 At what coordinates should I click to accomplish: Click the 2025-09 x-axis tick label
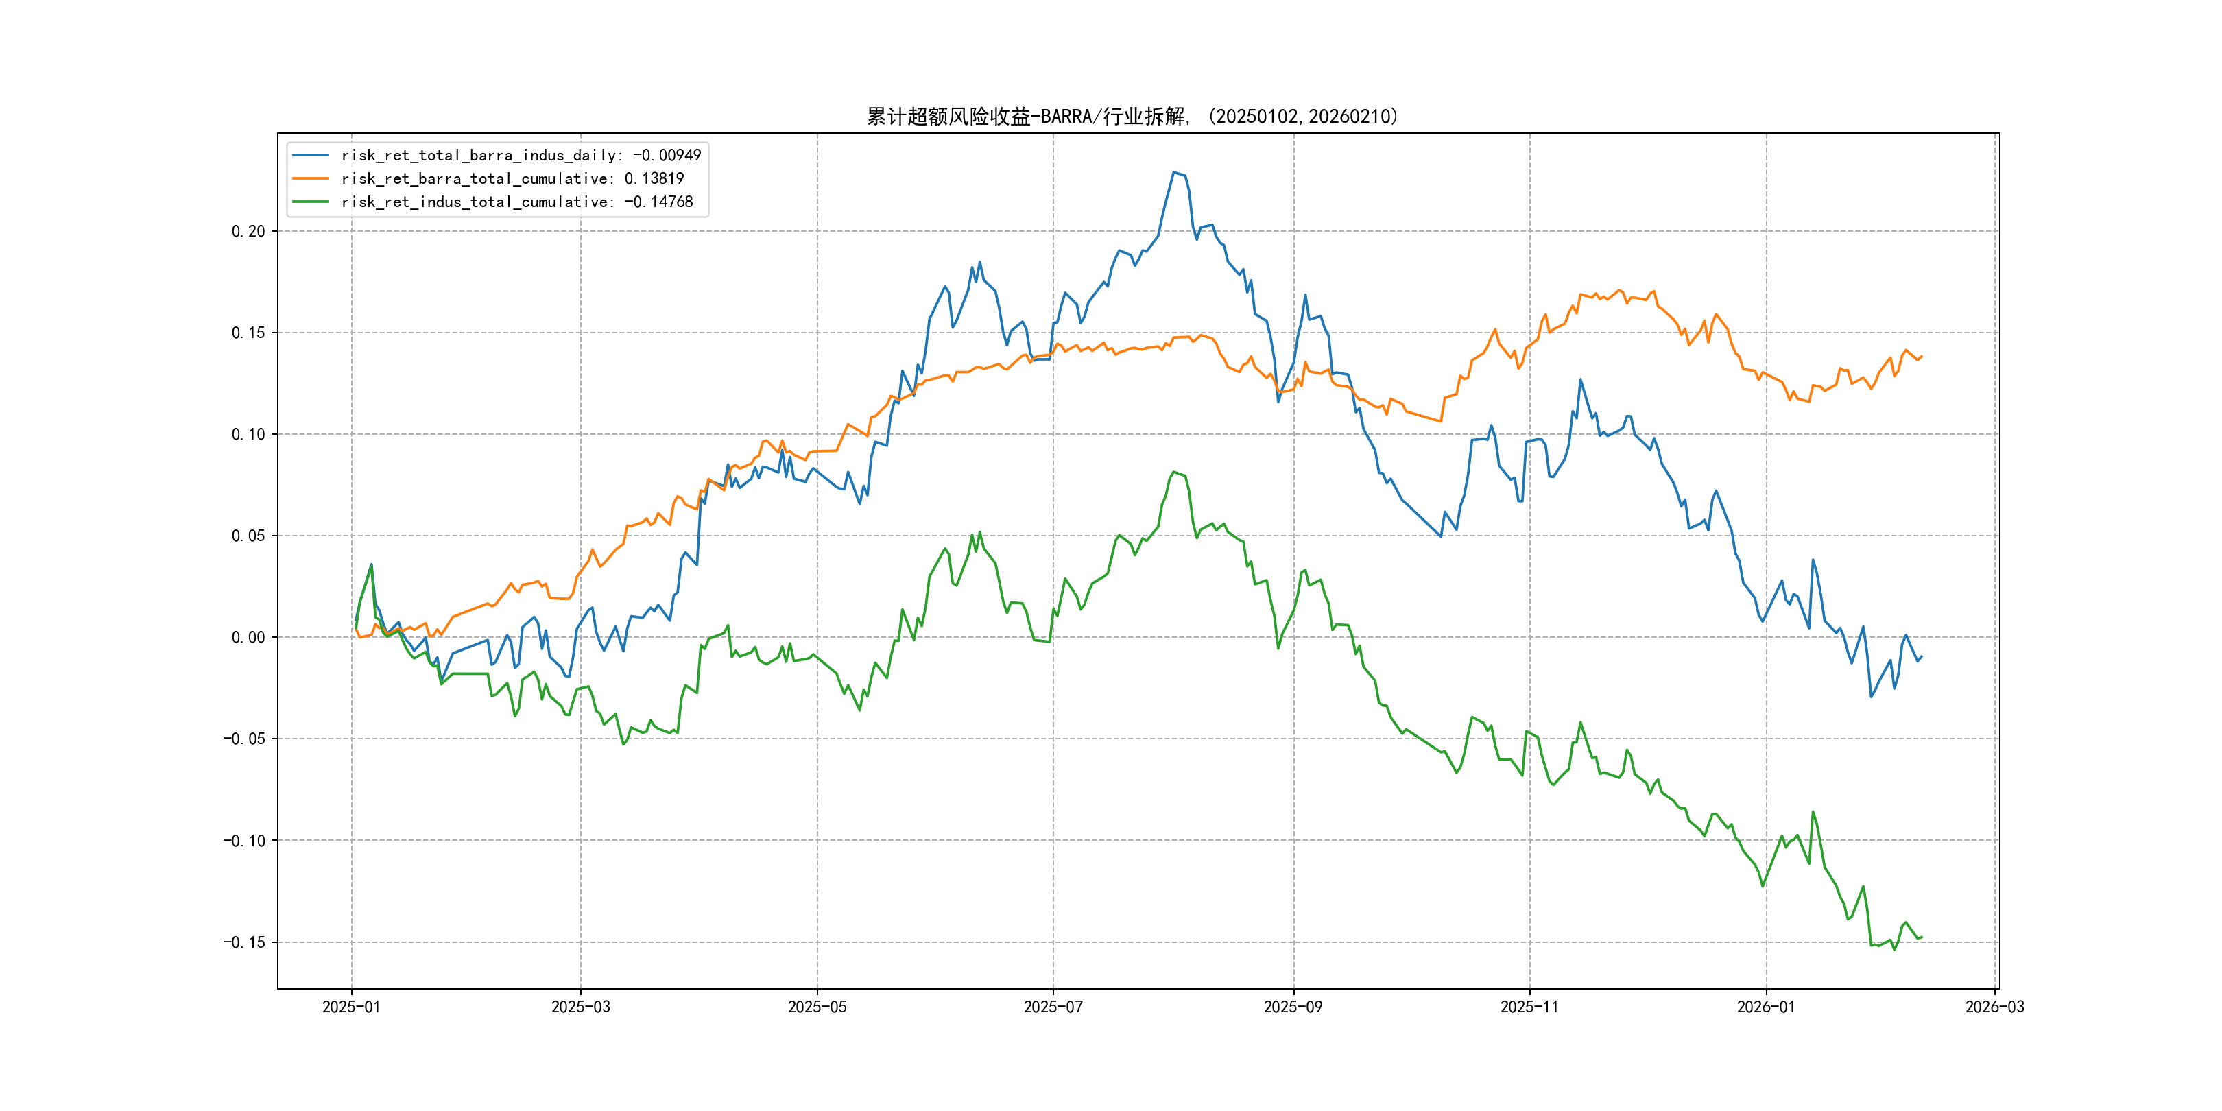[1293, 1007]
